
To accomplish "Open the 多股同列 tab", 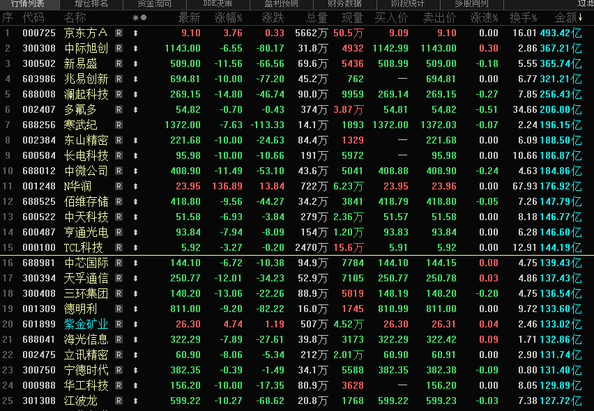I will click(x=471, y=3).
